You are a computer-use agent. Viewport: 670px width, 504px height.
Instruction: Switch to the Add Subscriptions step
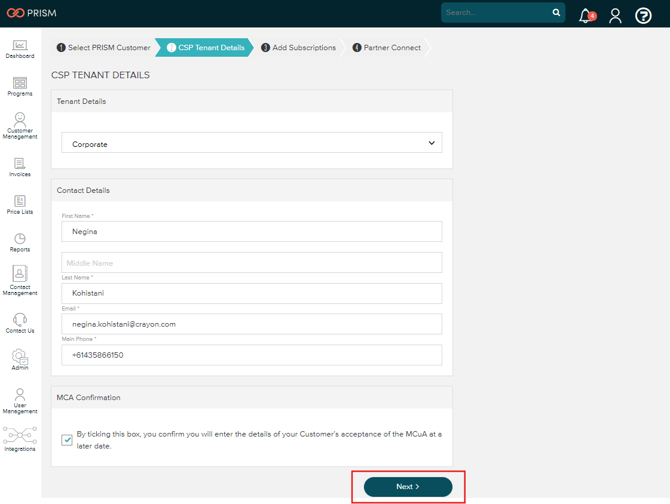[x=298, y=47]
